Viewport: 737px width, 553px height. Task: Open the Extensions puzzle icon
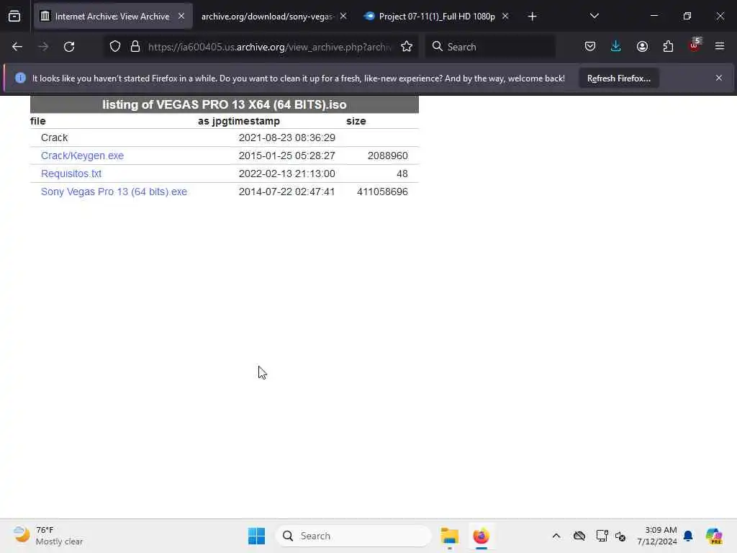tap(668, 47)
